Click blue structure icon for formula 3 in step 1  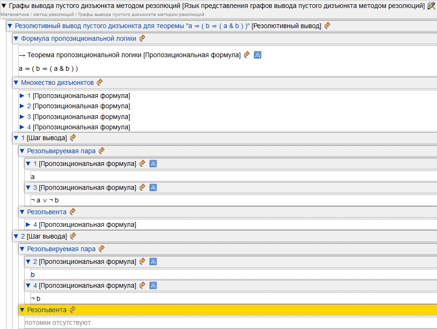pos(153,187)
